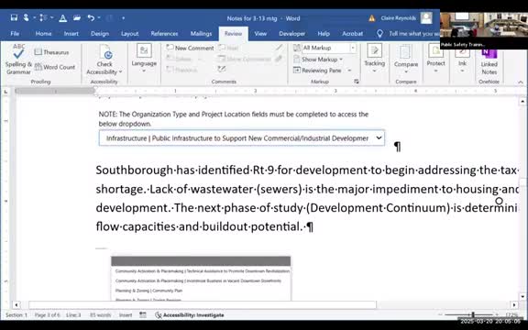Click the zoom slider handle
This screenshot has height=330, width=528.
pos(473,314)
